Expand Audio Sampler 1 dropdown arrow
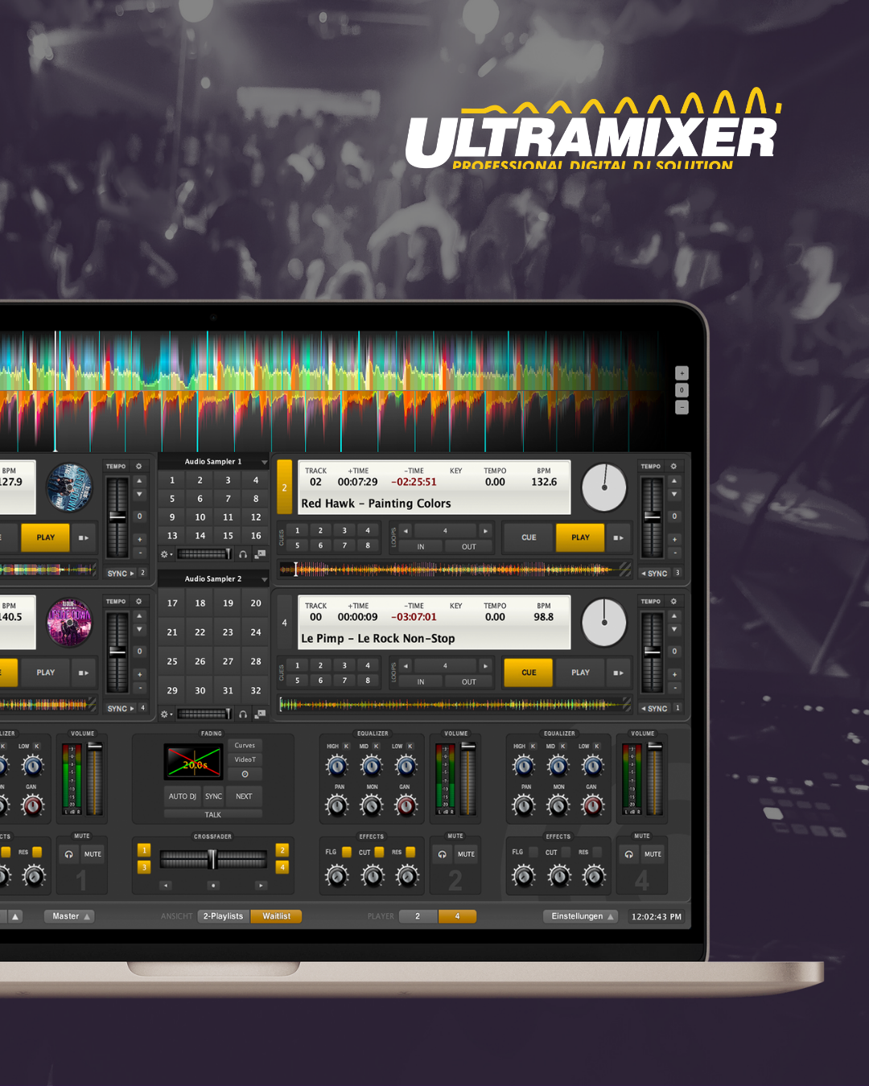 tap(264, 463)
